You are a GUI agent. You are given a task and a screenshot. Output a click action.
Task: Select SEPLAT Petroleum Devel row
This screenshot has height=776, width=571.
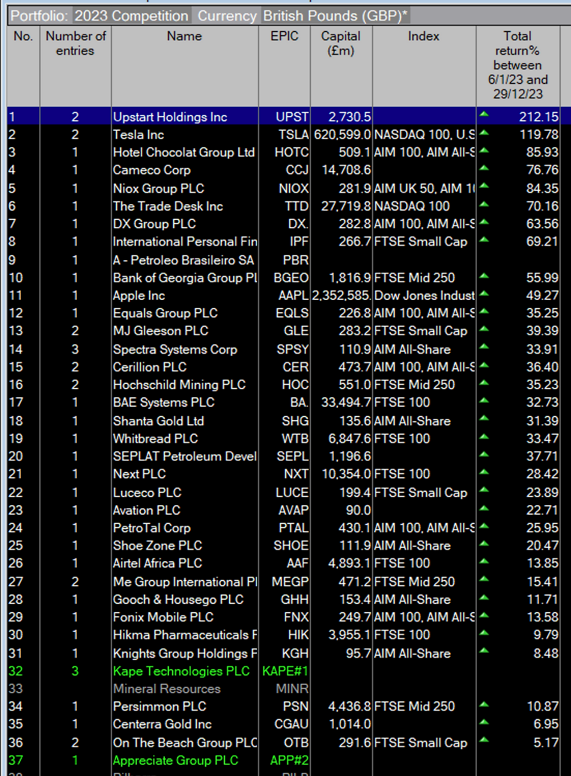[x=283, y=456]
